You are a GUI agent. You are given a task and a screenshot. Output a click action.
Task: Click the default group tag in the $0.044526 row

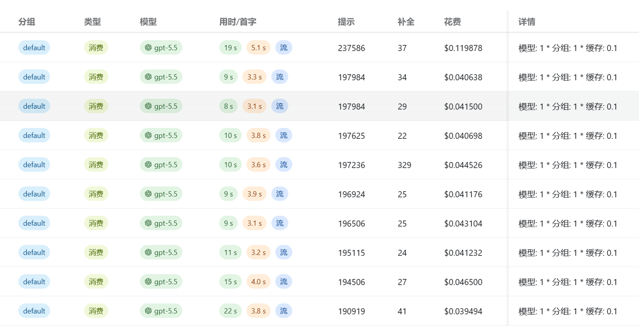(34, 164)
